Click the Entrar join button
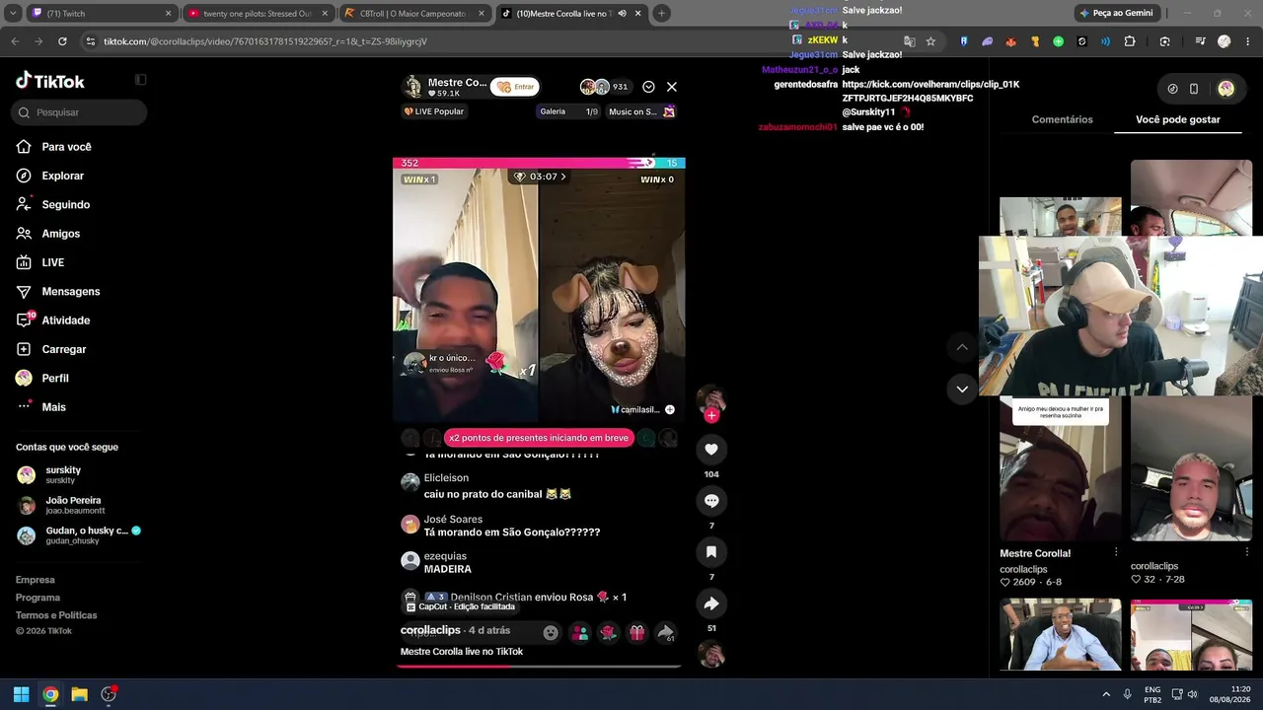Screen dimensions: 1263x710 515,87
